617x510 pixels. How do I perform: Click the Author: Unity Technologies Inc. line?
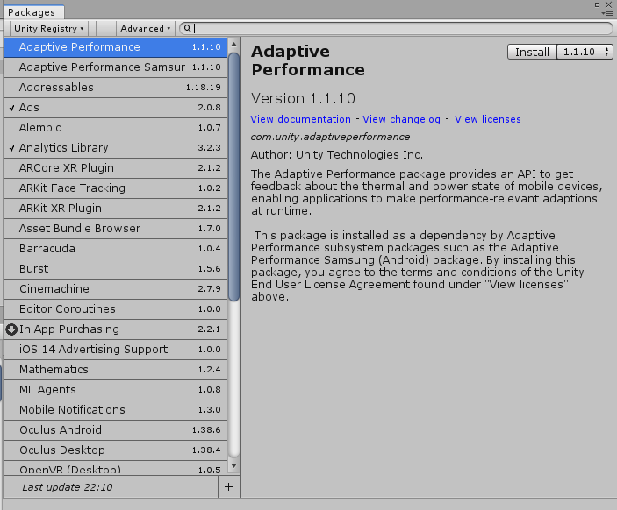point(337,155)
